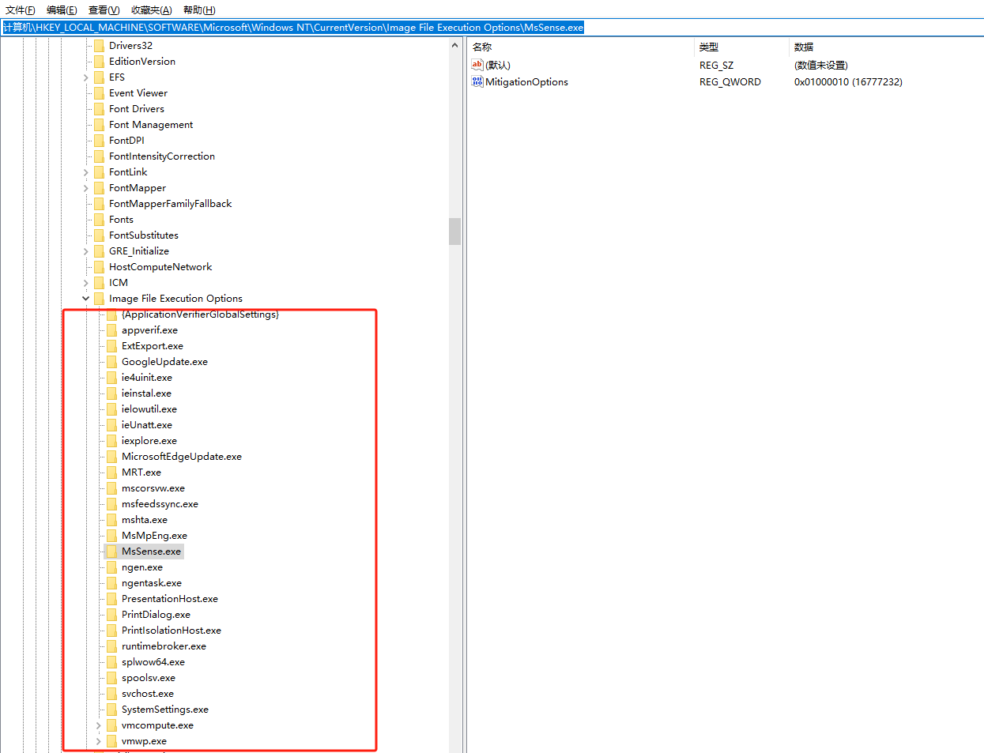
Task: Click the Fonts folder icon
Action: (99, 219)
